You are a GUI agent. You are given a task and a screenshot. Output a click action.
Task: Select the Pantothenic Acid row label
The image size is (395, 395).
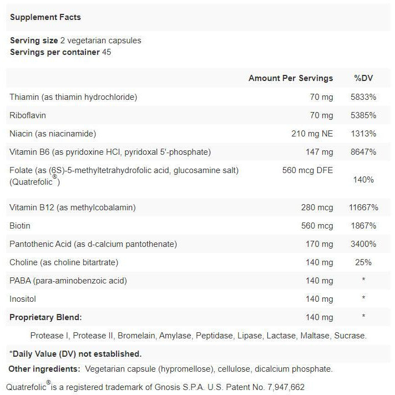(x=93, y=244)
